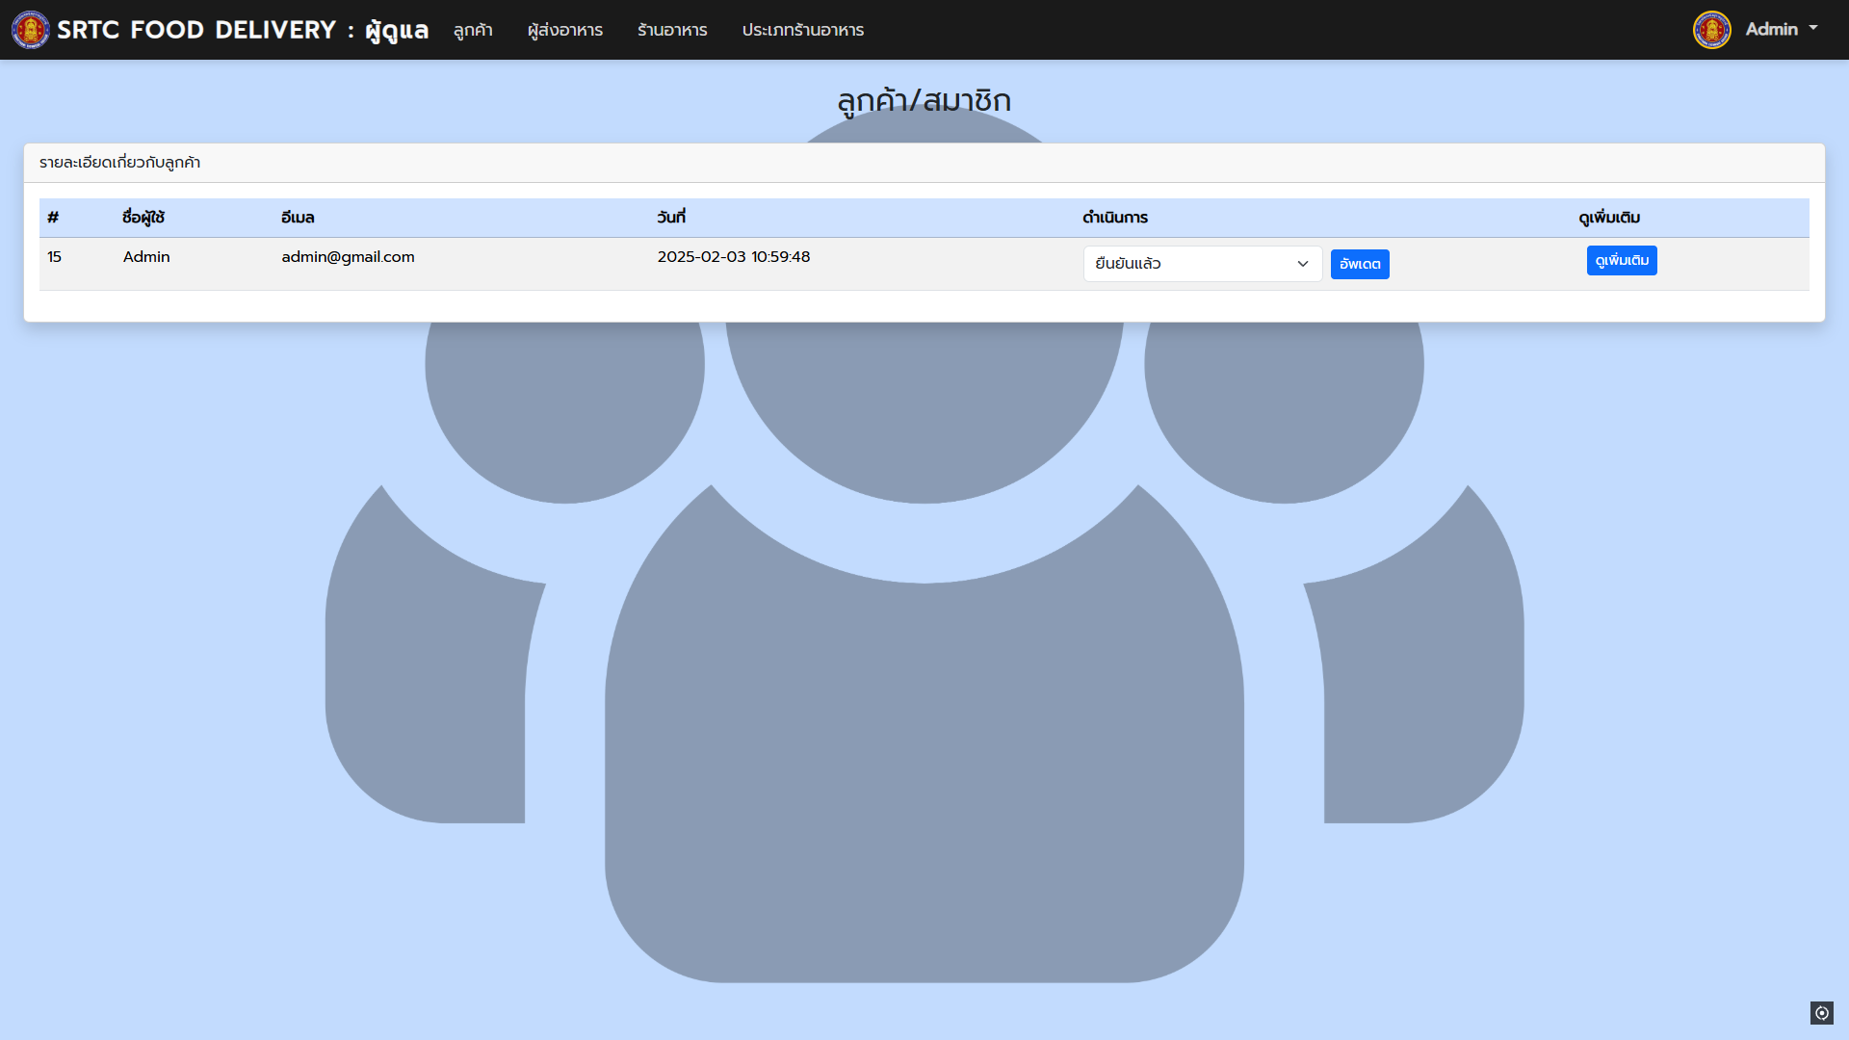This screenshot has width=1849, height=1040.
Task: Click the ดูเพิ่มเติม button in row 15
Action: click(1621, 261)
